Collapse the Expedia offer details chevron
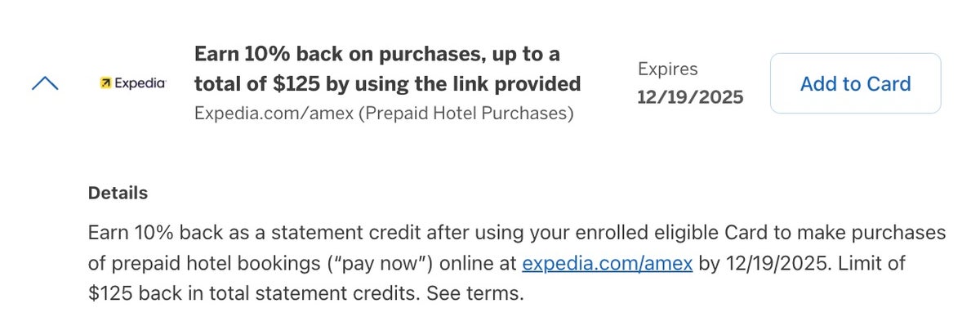 coord(45,83)
